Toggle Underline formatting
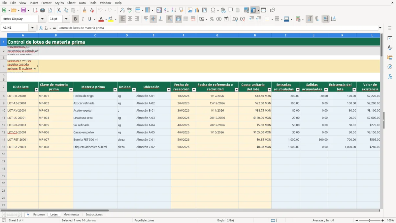The width and height of the screenshot is (396, 223). (89, 19)
